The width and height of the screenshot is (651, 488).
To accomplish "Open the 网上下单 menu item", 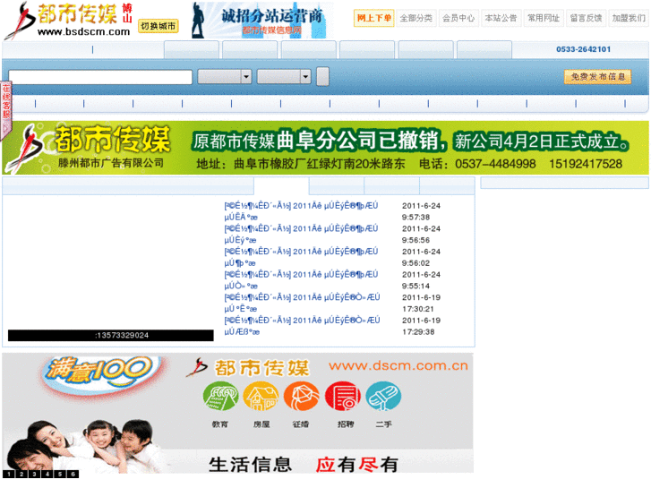I will tap(373, 18).
